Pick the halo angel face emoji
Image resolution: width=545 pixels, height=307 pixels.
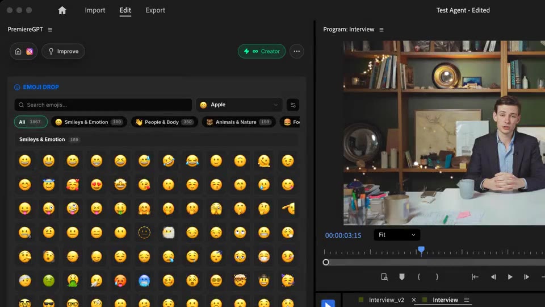(49, 184)
